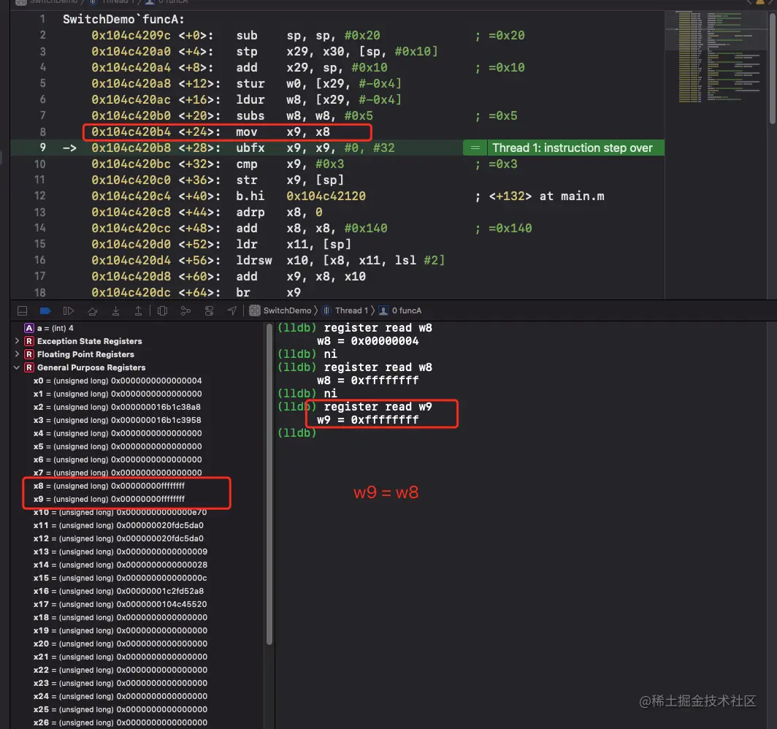Collapse General Purpose Registers
The height and width of the screenshot is (729, 777).
tap(17, 367)
